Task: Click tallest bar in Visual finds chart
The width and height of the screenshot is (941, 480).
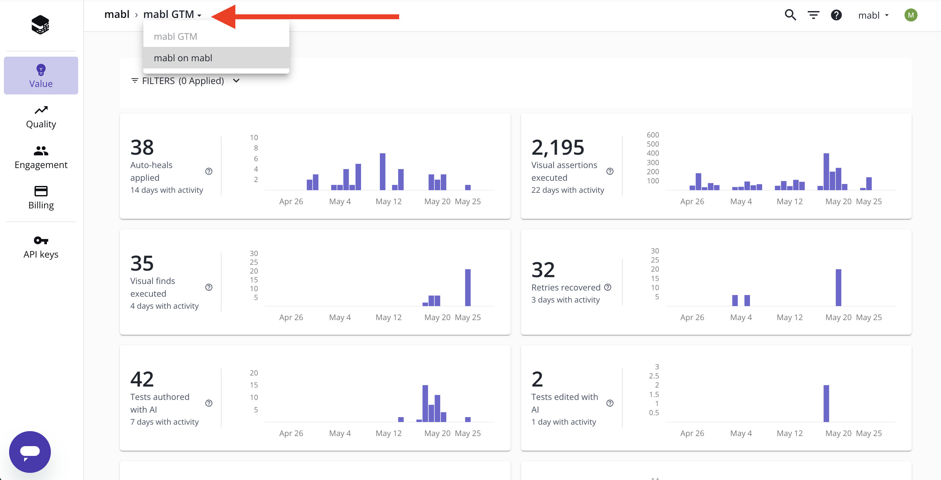Action: 468,288
